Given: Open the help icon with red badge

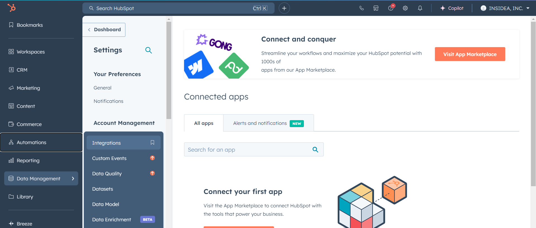Looking at the screenshot, I should click(x=391, y=8).
